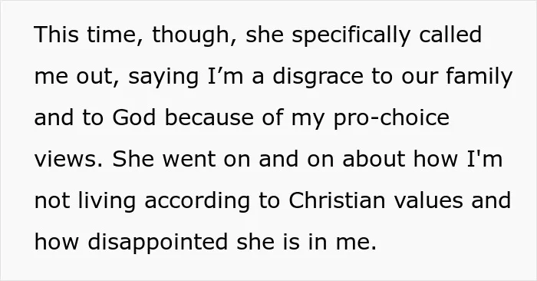Click the word "disappointed"
The image size is (537, 281).
[x=158, y=243]
